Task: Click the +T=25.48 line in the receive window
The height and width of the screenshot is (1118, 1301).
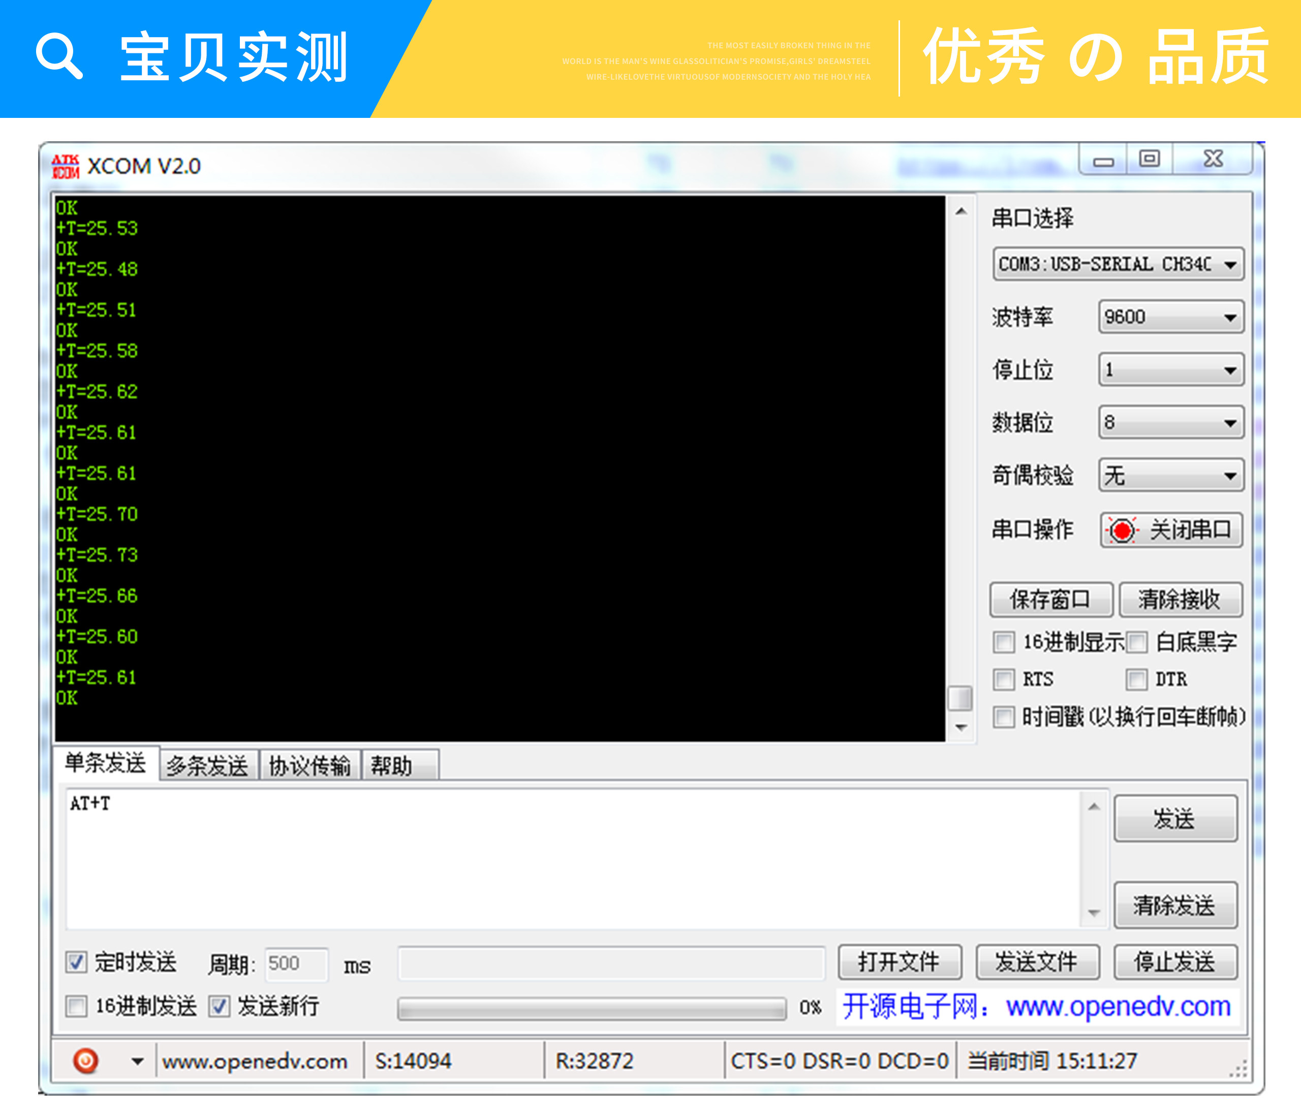Action: (x=97, y=269)
